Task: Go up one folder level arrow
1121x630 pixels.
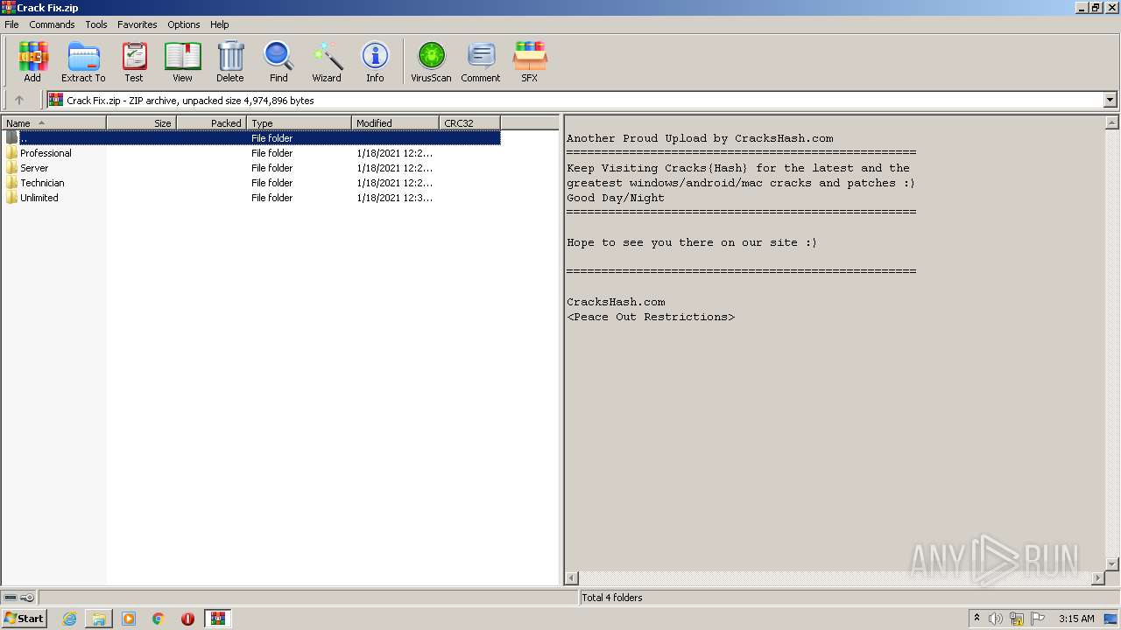Action: coord(19,100)
